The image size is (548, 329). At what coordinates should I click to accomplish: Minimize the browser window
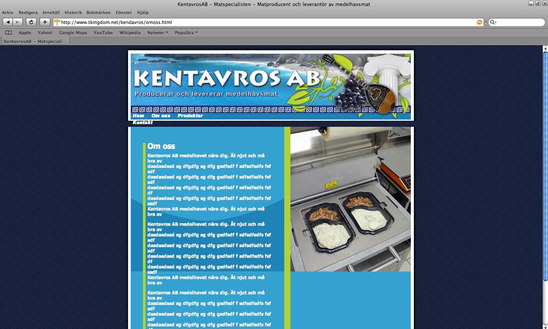[531, 3]
